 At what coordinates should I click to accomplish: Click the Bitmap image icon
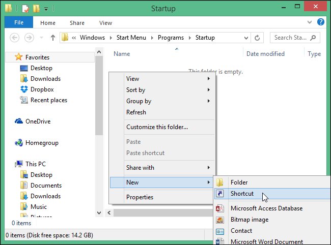click(220, 220)
